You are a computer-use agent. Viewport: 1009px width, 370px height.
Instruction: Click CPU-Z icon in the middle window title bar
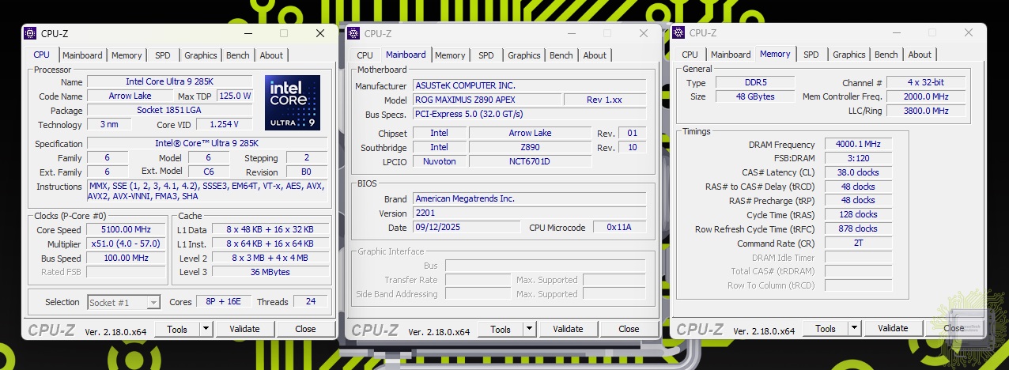(x=353, y=33)
